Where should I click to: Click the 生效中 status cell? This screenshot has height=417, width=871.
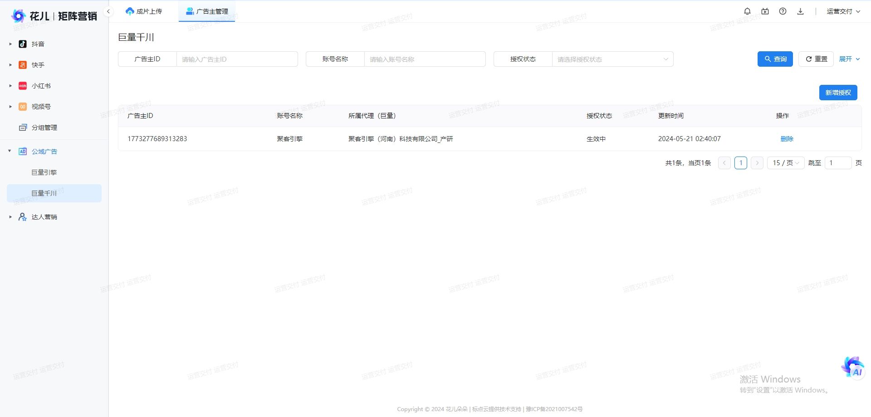596,139
